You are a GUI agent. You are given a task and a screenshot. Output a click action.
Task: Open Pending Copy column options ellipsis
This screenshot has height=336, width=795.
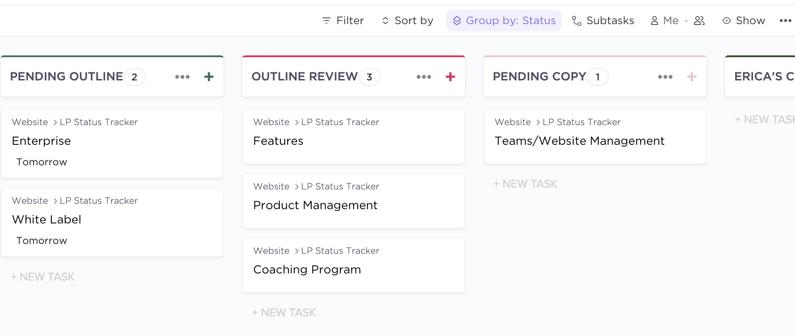[x=665, y=77]
